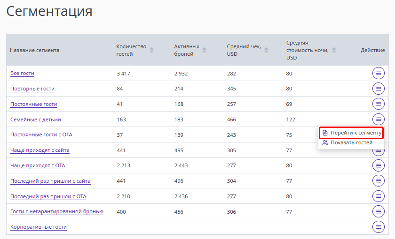Open the Постоянные гости с OTA link
395x239 pixels.
pyautogui.click(x=41, y=134)
